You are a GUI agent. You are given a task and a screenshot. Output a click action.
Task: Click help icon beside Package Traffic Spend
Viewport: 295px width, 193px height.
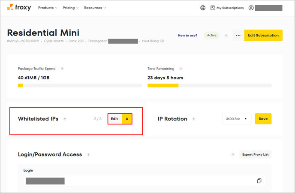[x=62, y=69]
